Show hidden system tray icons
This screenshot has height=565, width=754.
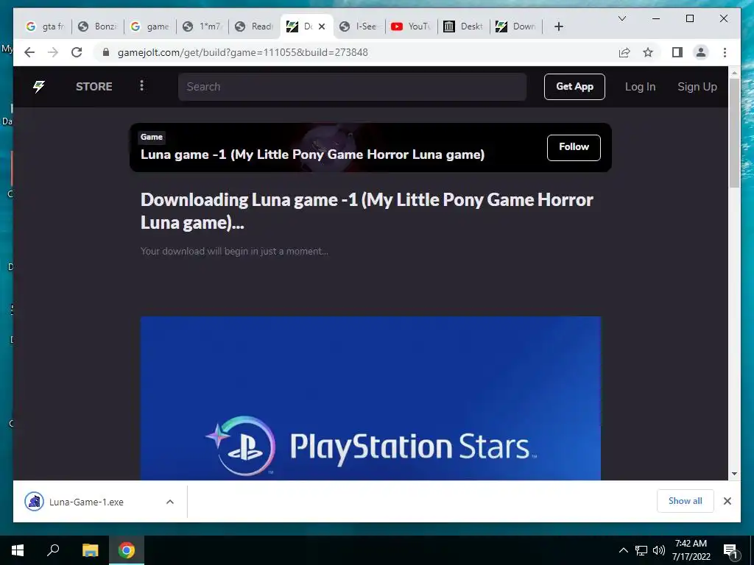(623, 550)
